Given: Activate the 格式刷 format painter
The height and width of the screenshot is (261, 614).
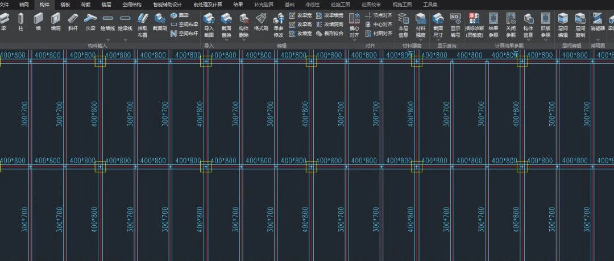Looking at the screenshot, I should [x=261, y=22].
